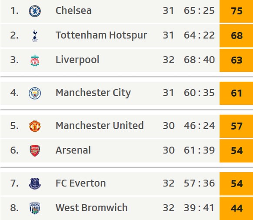Open the Manchester City team link
The width and height of the screenshot is (253, 220).
(93, 93)
